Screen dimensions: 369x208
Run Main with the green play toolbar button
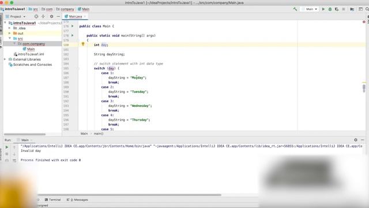[x=323, y=9]
